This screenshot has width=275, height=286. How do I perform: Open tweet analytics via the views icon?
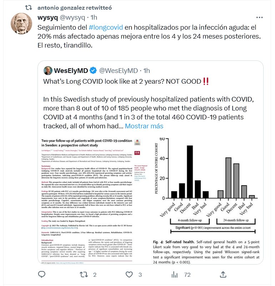pos(175,274)
